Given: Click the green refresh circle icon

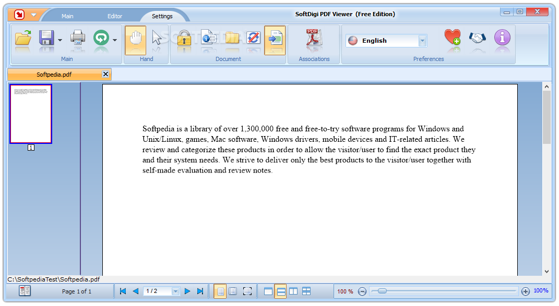Looking at the screenshot, I should click(x=101, y=38).
